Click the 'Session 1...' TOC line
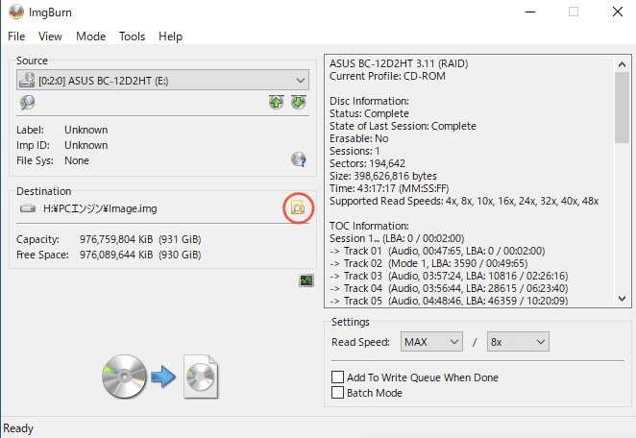This screenshot has height=438, width=636. tap(397, 238)
